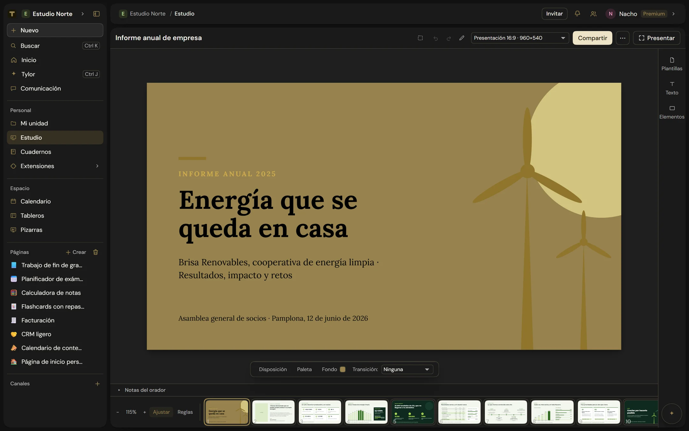
Task: Expand the Extensiones submenu
Action: tap(97, 166)
